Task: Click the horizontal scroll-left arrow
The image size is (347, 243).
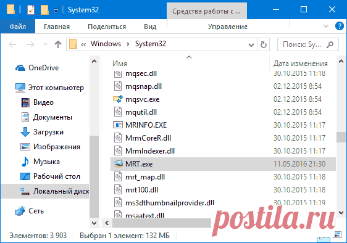Action: pyautogui.click(x=107, y=223)
